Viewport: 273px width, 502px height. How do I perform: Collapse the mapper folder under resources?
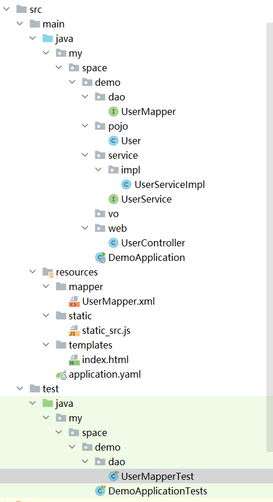(46, 286)
